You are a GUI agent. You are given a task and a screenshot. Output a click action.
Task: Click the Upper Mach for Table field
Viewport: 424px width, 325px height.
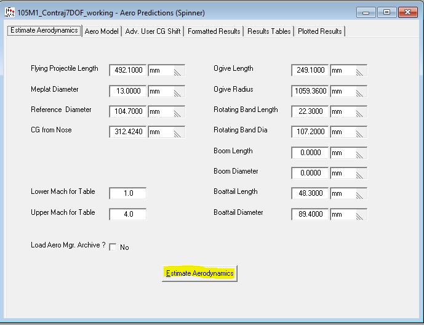pyautogui.click(x=128, y=214)
